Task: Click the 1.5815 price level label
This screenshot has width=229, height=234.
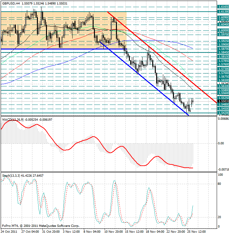Action: (x=223, y=57)
